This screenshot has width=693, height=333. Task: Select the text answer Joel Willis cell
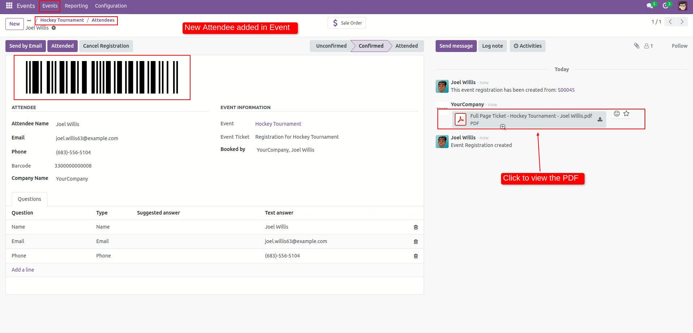(x=277, y=227)
